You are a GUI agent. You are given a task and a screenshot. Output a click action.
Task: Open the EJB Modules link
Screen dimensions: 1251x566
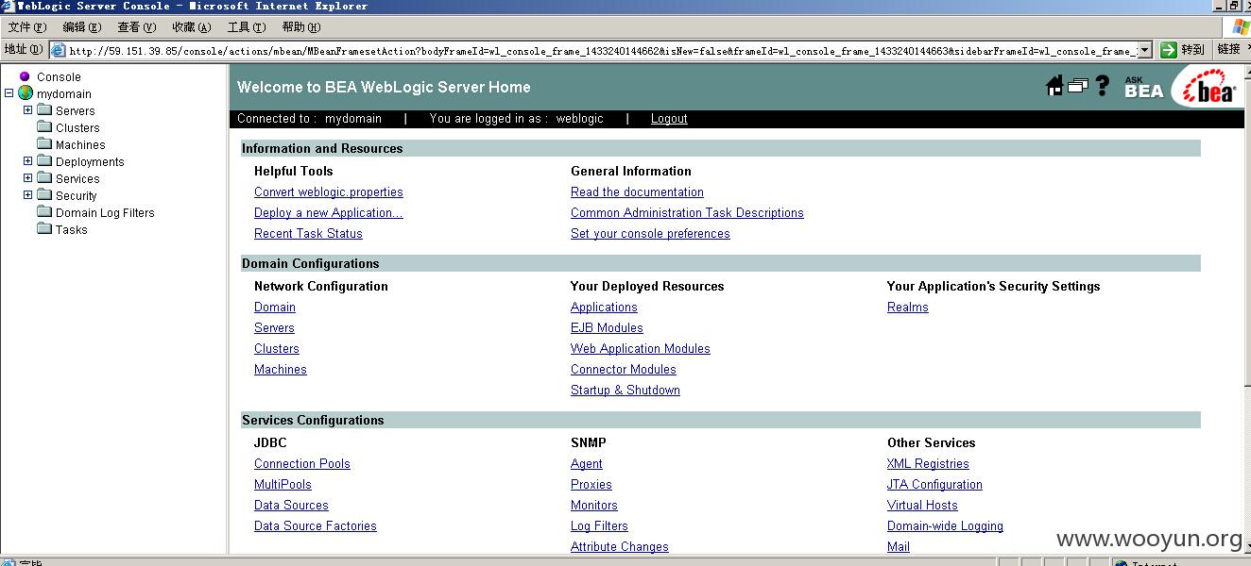[x=607, y=328]
